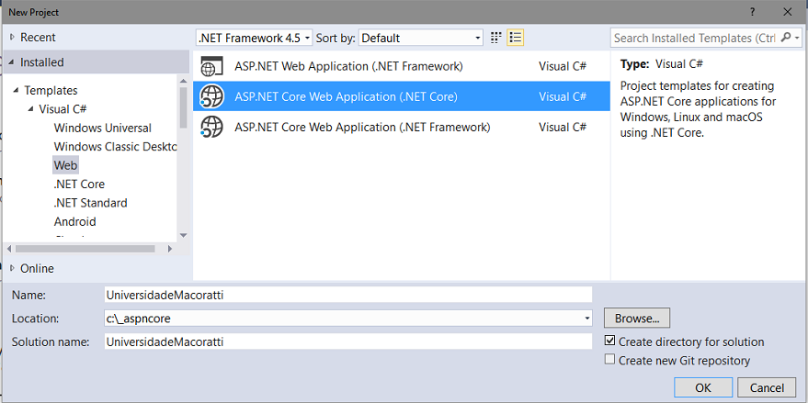Click the Solution name input field
808x403 pixels.
tap(347, 341)
